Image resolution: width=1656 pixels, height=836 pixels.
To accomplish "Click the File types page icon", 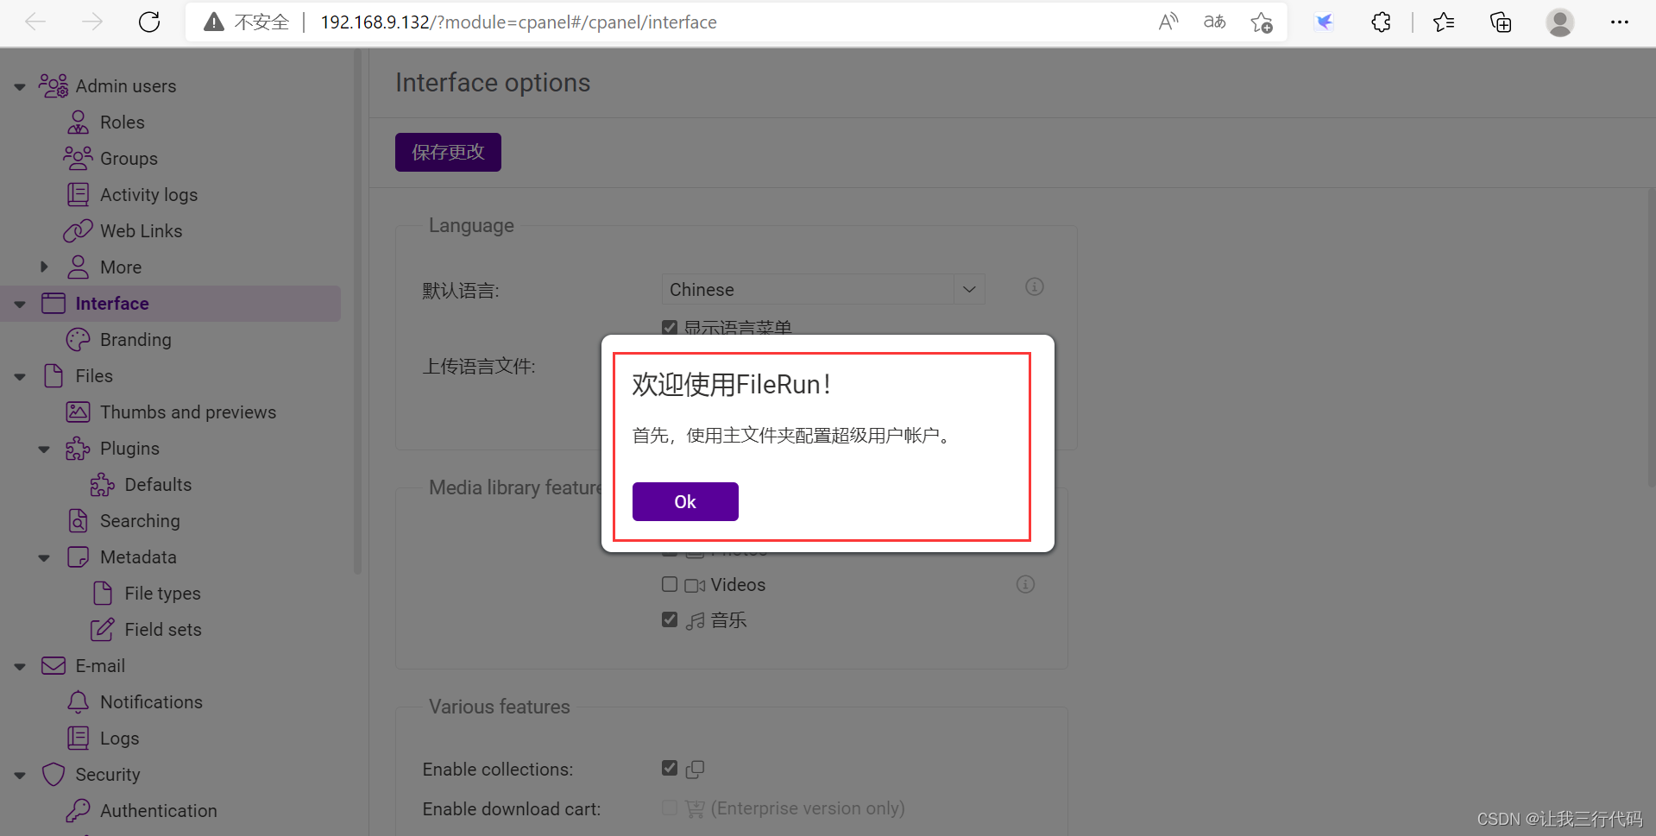I will (102, 593).
